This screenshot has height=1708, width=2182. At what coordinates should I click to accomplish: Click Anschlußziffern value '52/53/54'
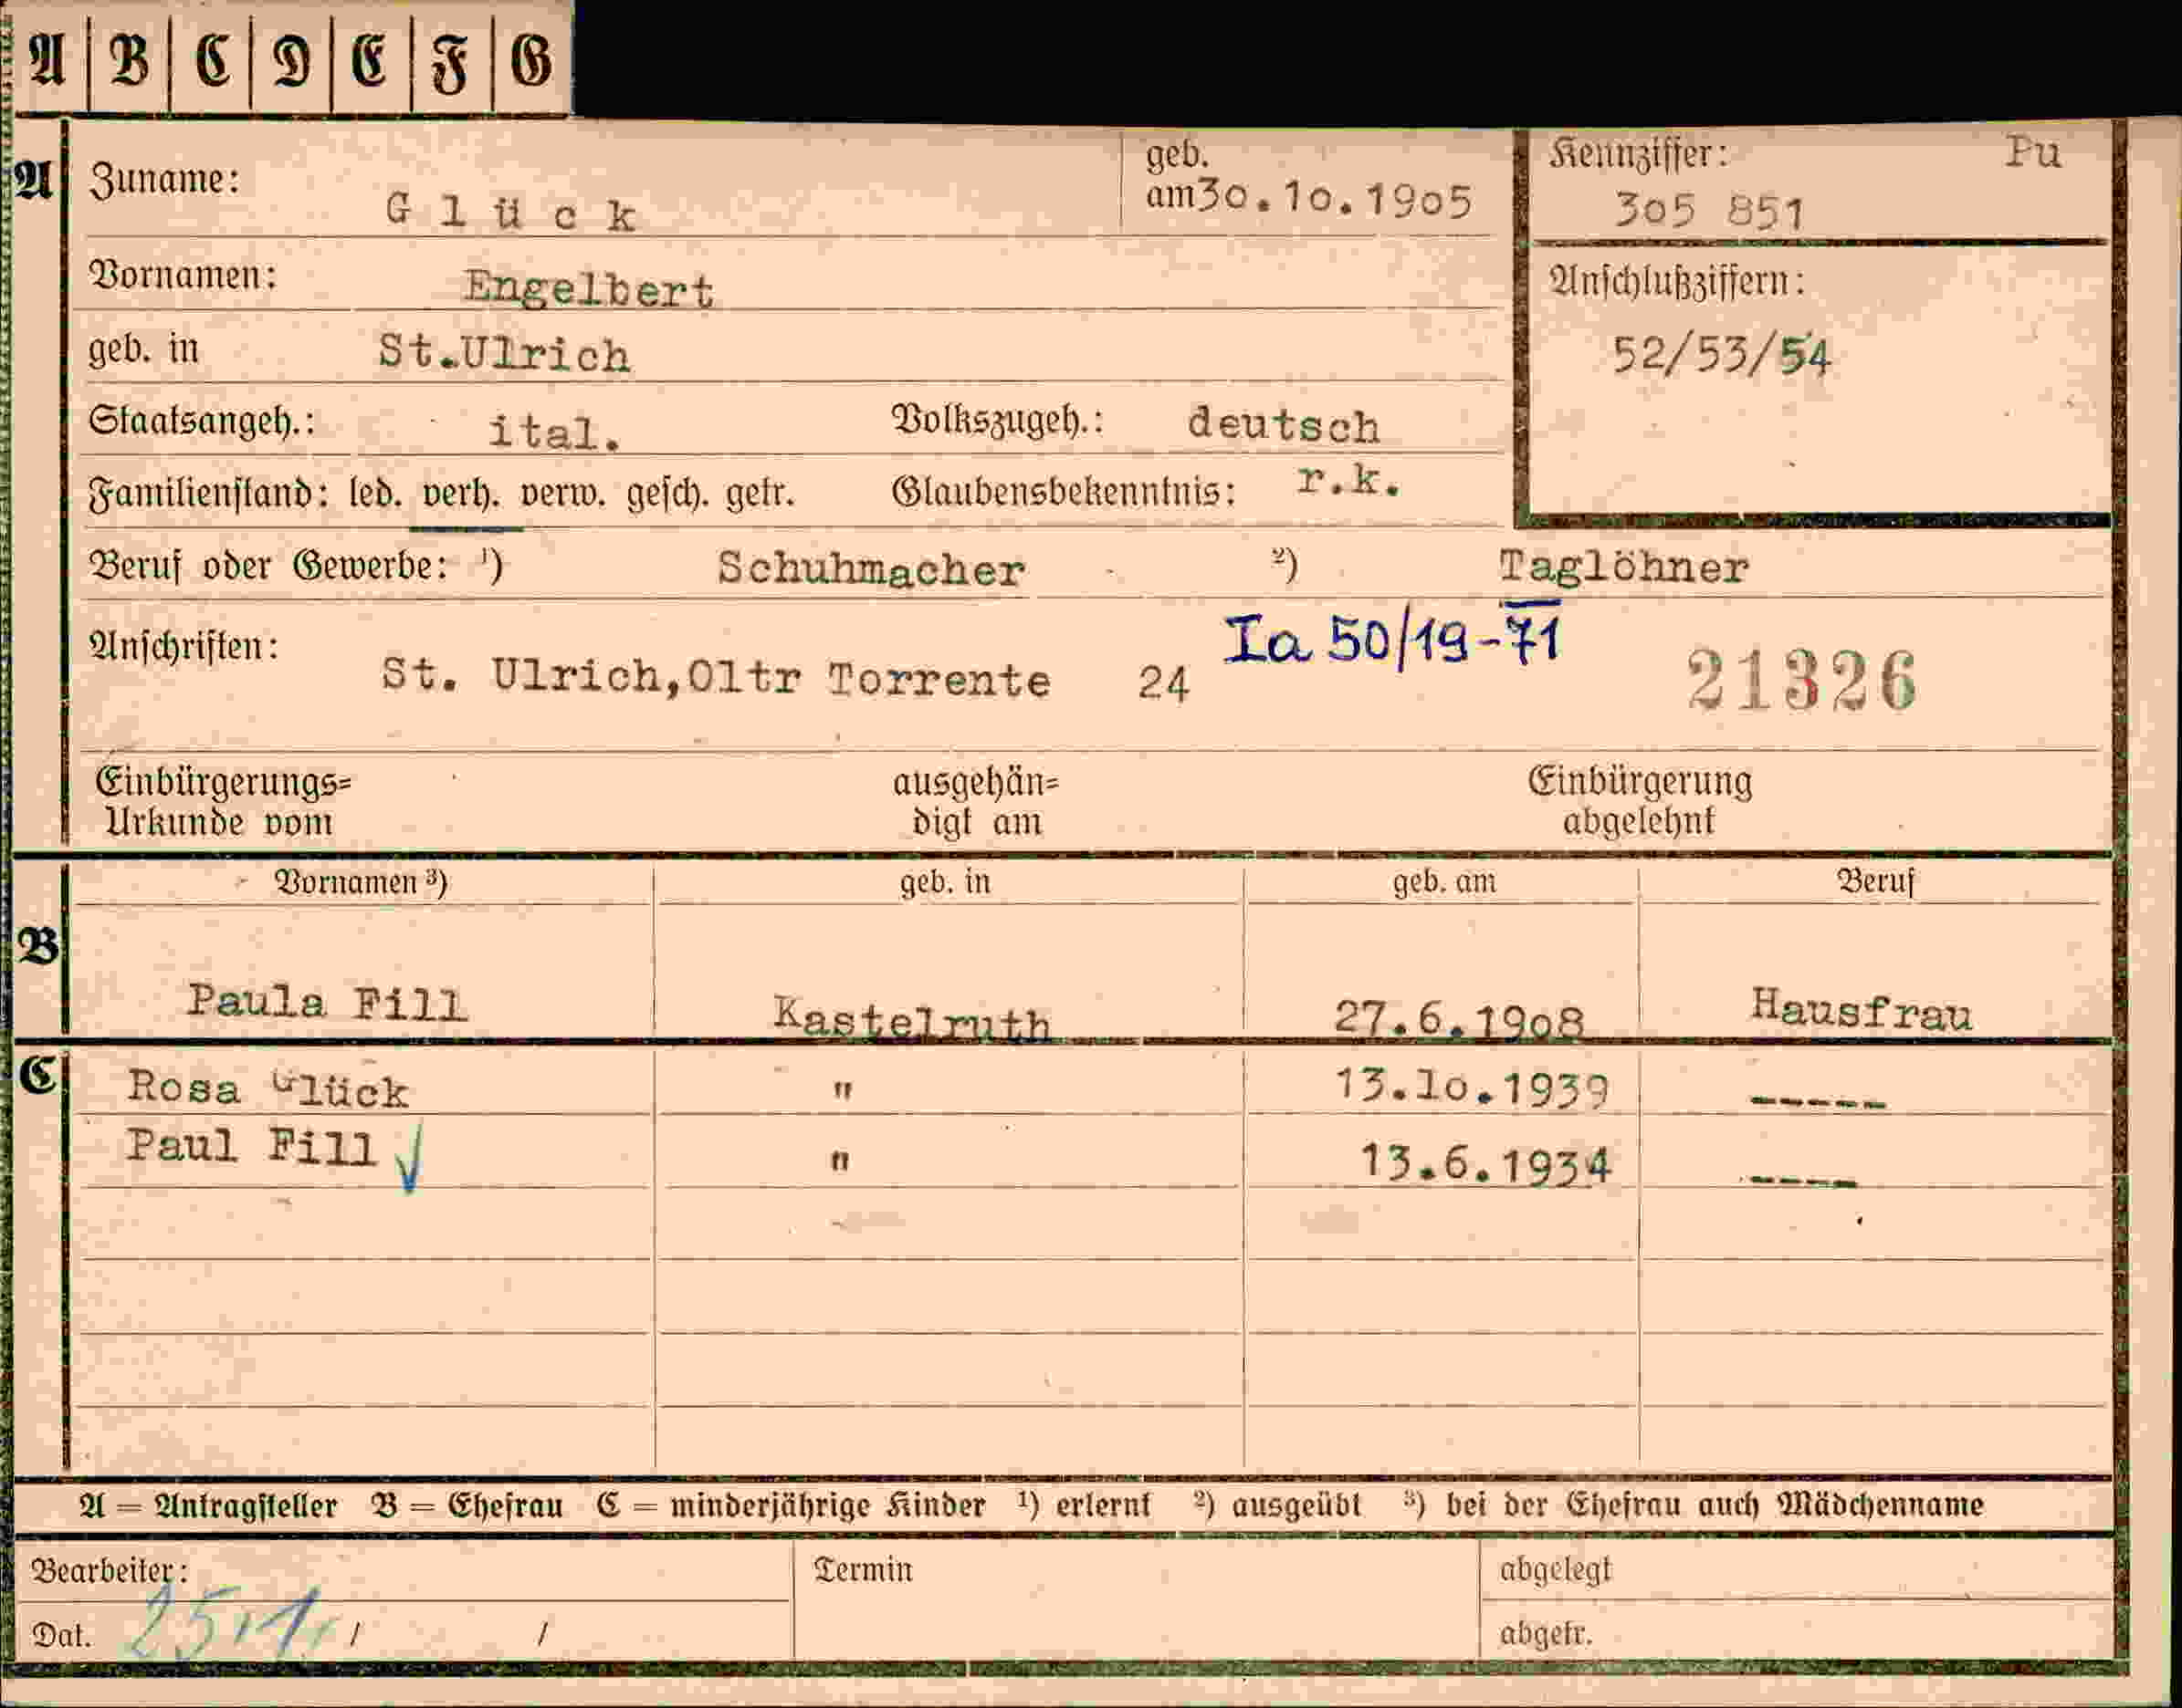pos(1721,356)
